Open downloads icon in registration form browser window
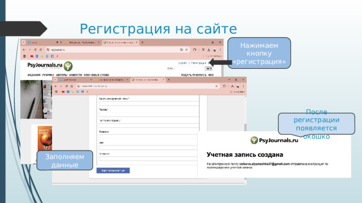Image resolution: width=362 pixels, height=203 pixels. pyautogui.click(x=232, y=86)
